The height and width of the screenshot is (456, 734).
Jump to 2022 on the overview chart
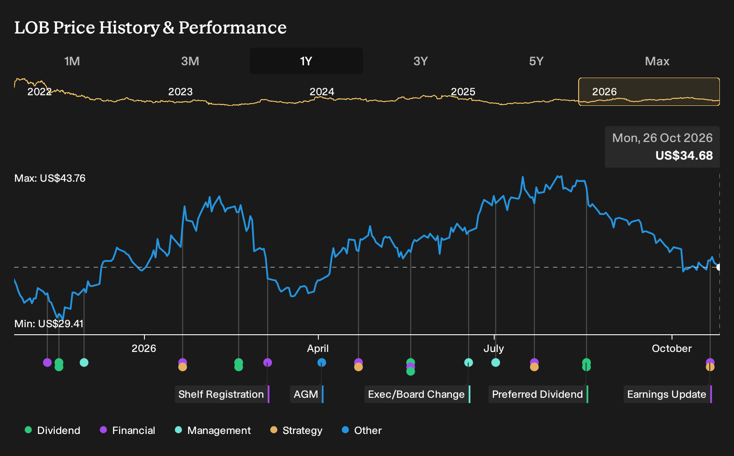(39, 92)
